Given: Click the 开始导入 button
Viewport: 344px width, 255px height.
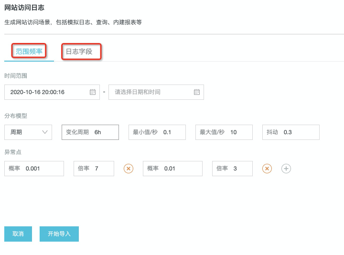Looking at the screenshot, I should click(59, 234).
